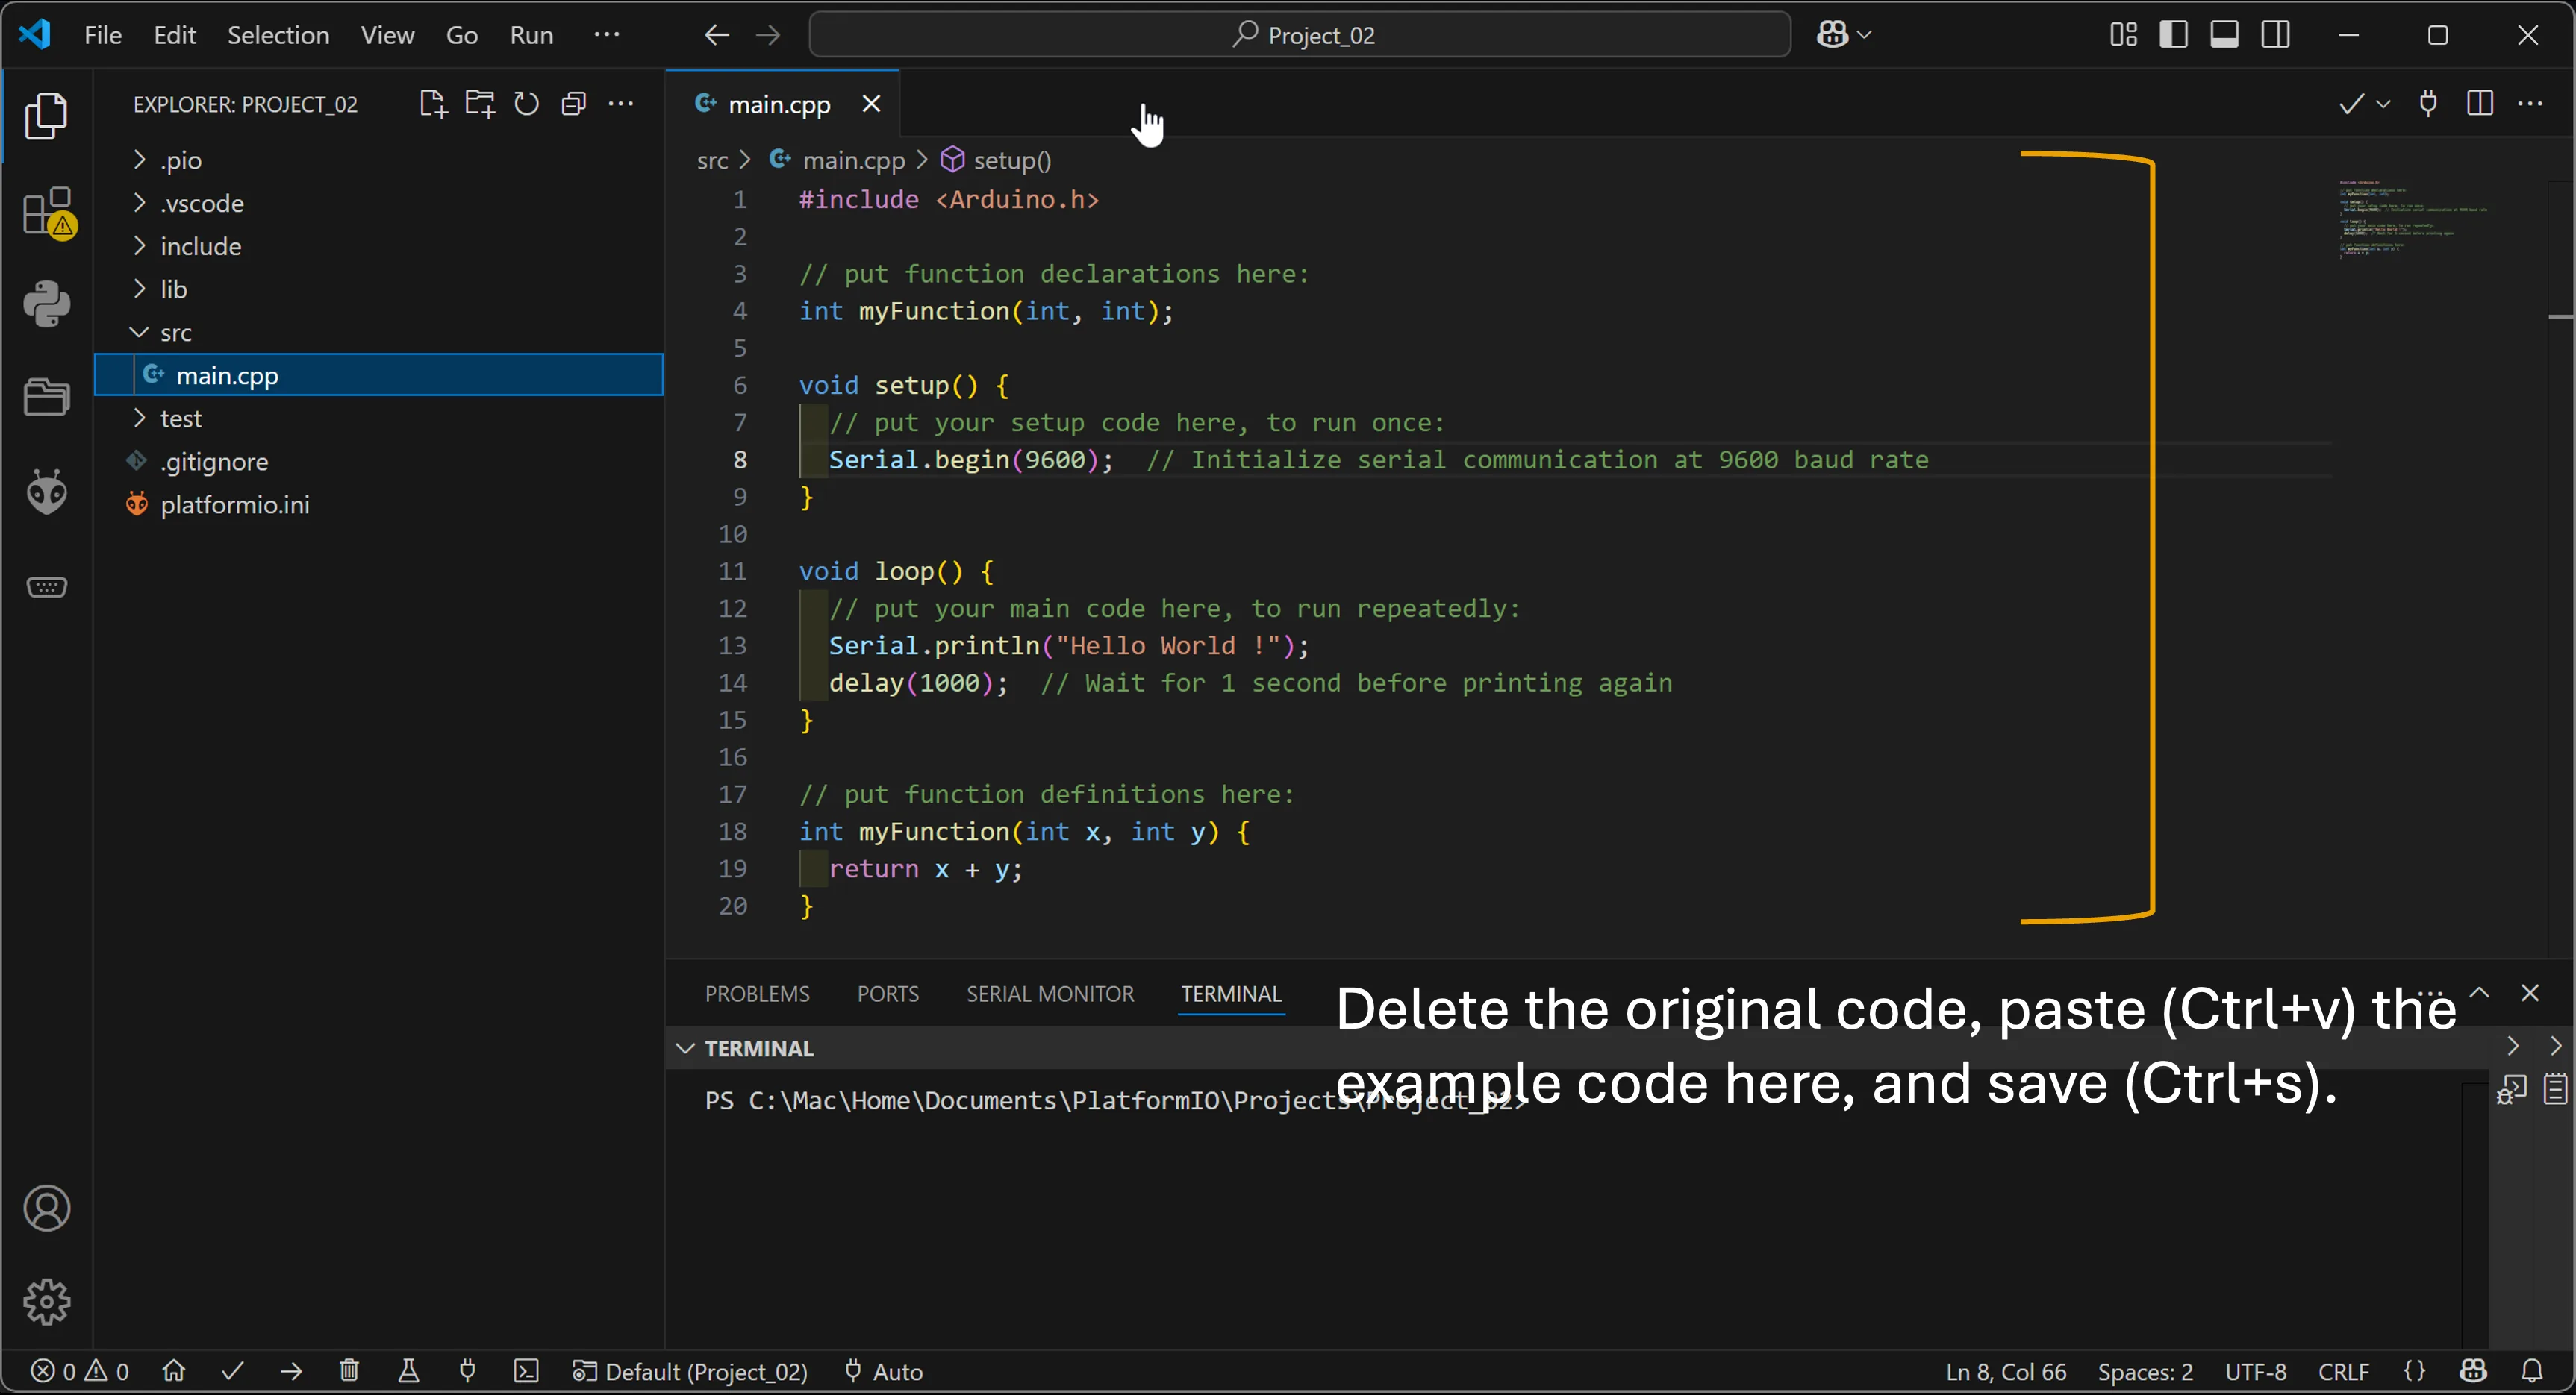Toggle Secondary Side Bar visibility

pyautogui.click(x=2276, y=35)
